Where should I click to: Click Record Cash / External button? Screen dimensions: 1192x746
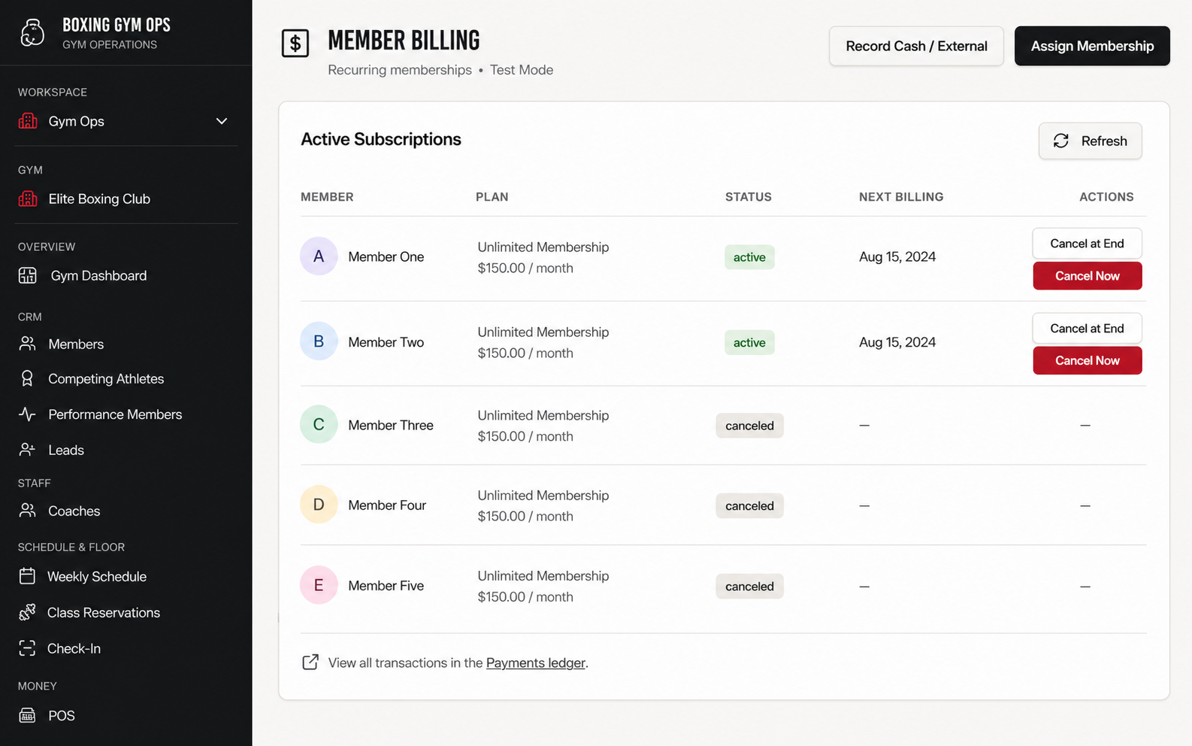(x=916, y=46)
